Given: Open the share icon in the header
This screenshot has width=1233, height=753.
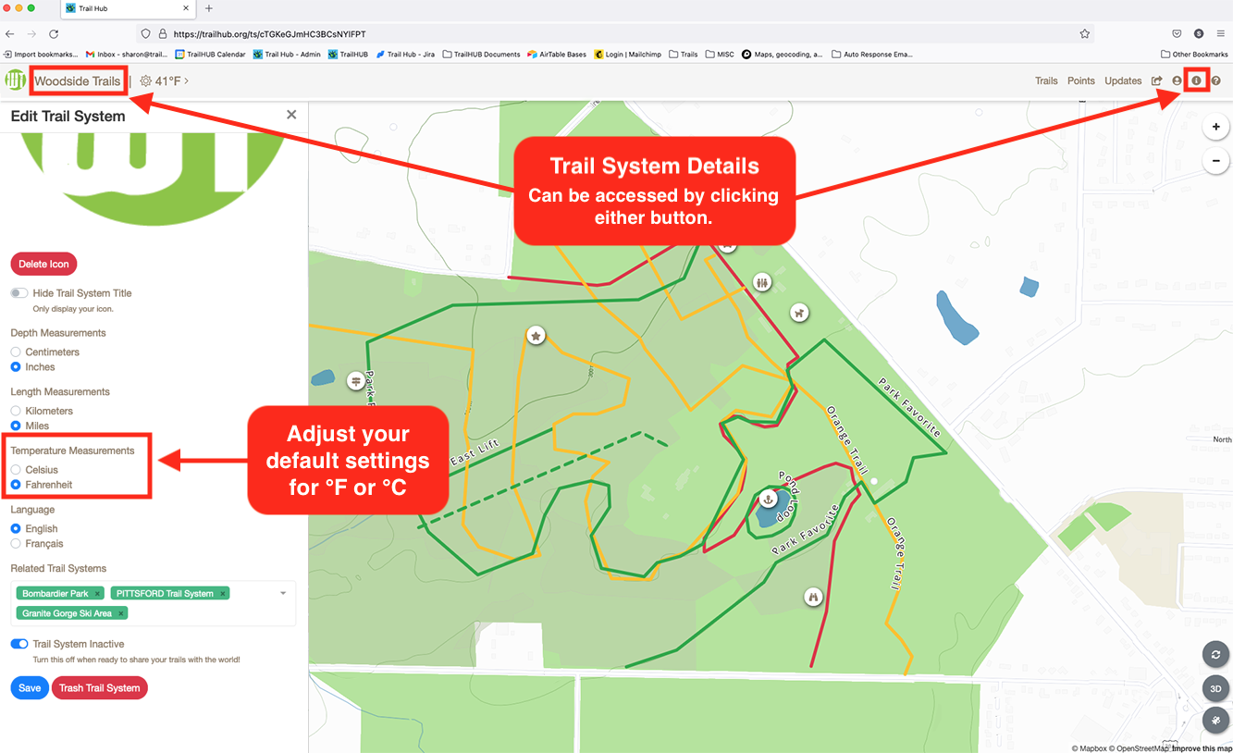Looking at the screenshot, I should point(1157,80).
